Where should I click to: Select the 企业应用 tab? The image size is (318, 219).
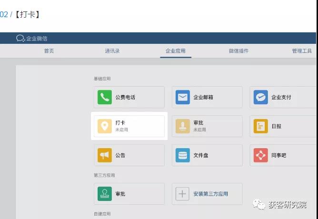click(x=176, y=51)
